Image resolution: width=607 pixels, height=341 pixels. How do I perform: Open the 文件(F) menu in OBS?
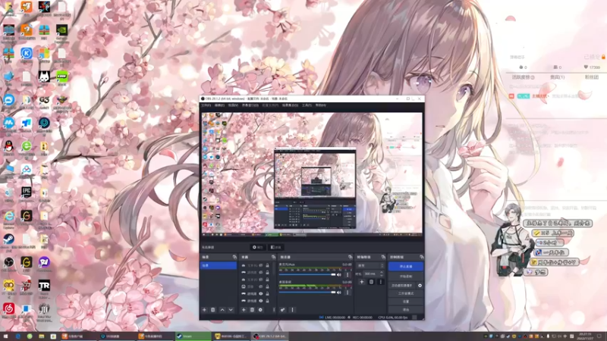point(206,105)
